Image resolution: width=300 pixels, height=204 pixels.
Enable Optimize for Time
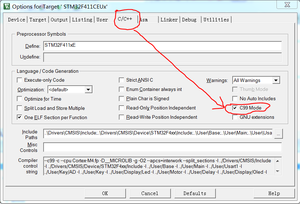(x=20, y=99)
